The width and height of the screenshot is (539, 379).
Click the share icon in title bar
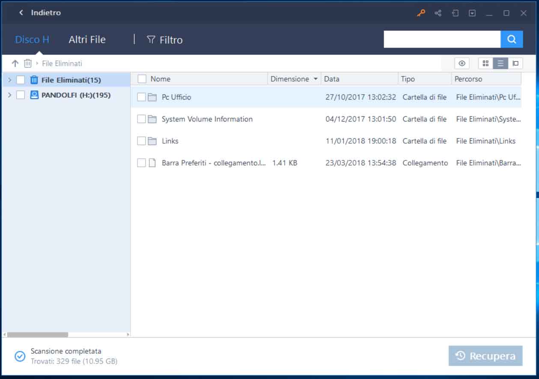click(438, 13)
